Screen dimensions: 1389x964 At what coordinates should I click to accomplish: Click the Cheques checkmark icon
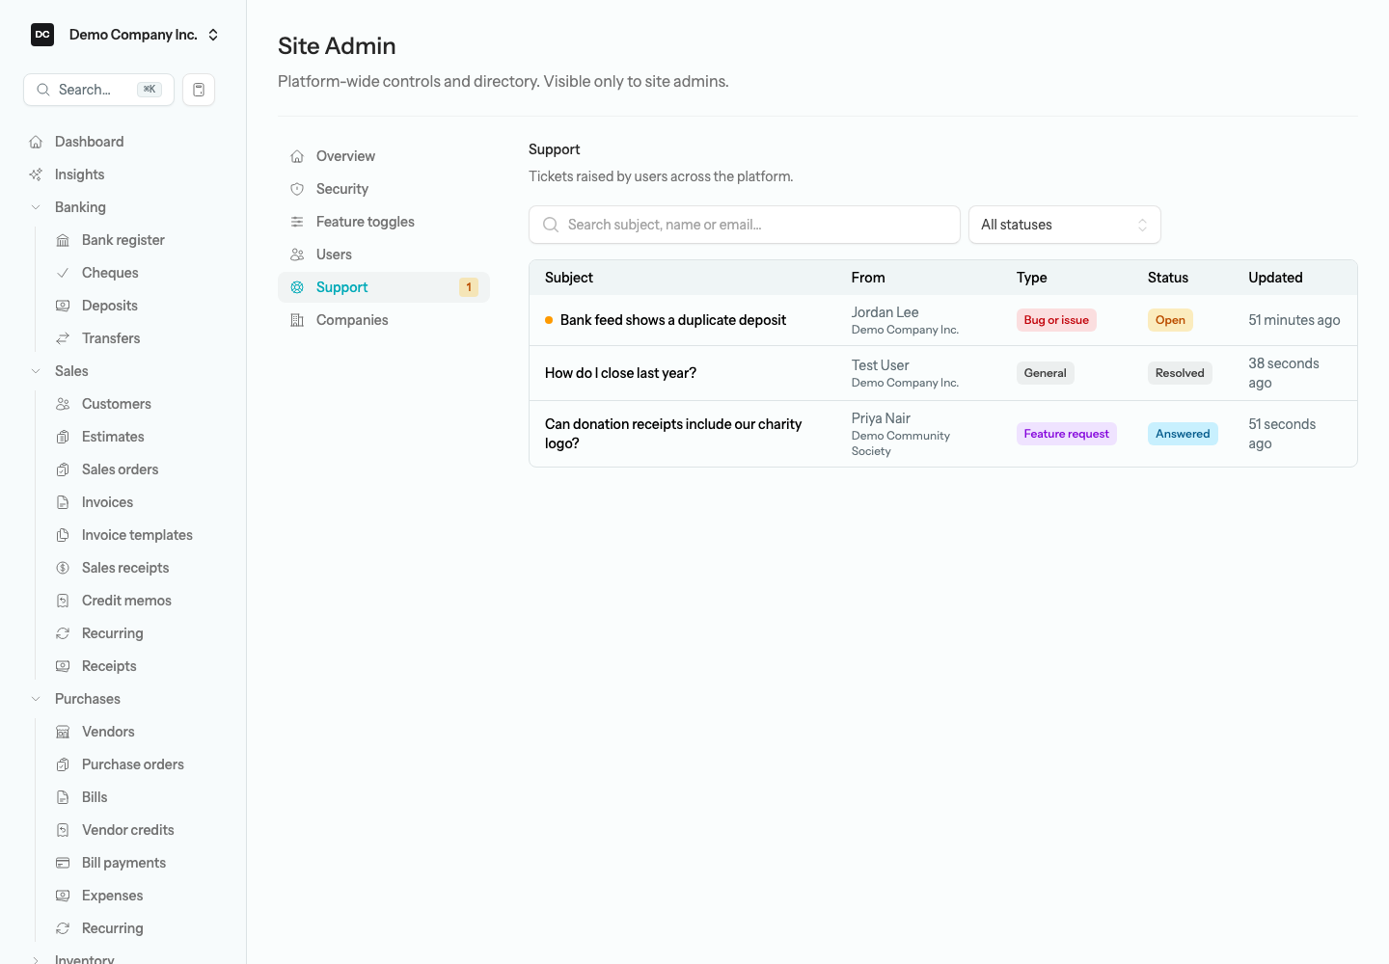[x=63, y=273]
